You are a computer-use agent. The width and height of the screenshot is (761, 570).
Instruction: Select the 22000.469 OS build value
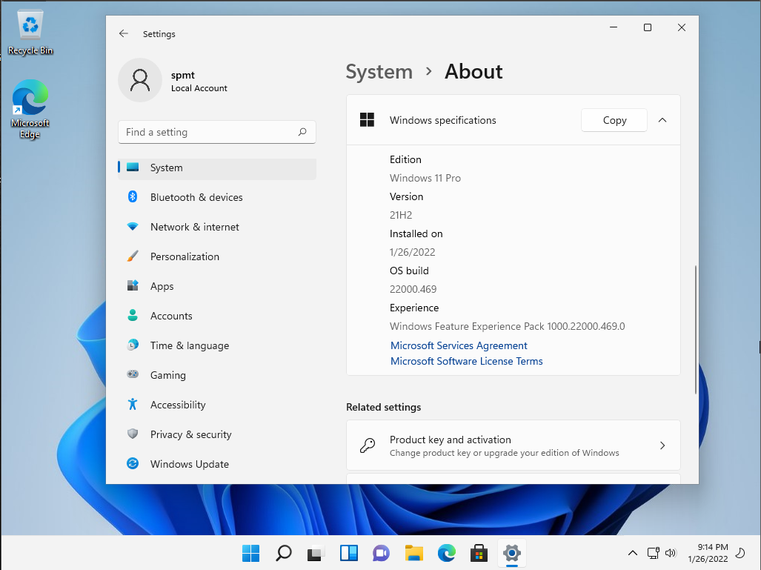[x=413, y=289]
